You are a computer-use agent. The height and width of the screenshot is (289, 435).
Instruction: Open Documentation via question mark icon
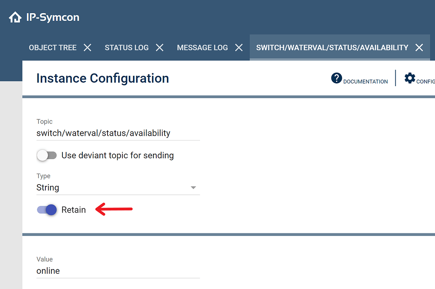[x=337, y=78]
